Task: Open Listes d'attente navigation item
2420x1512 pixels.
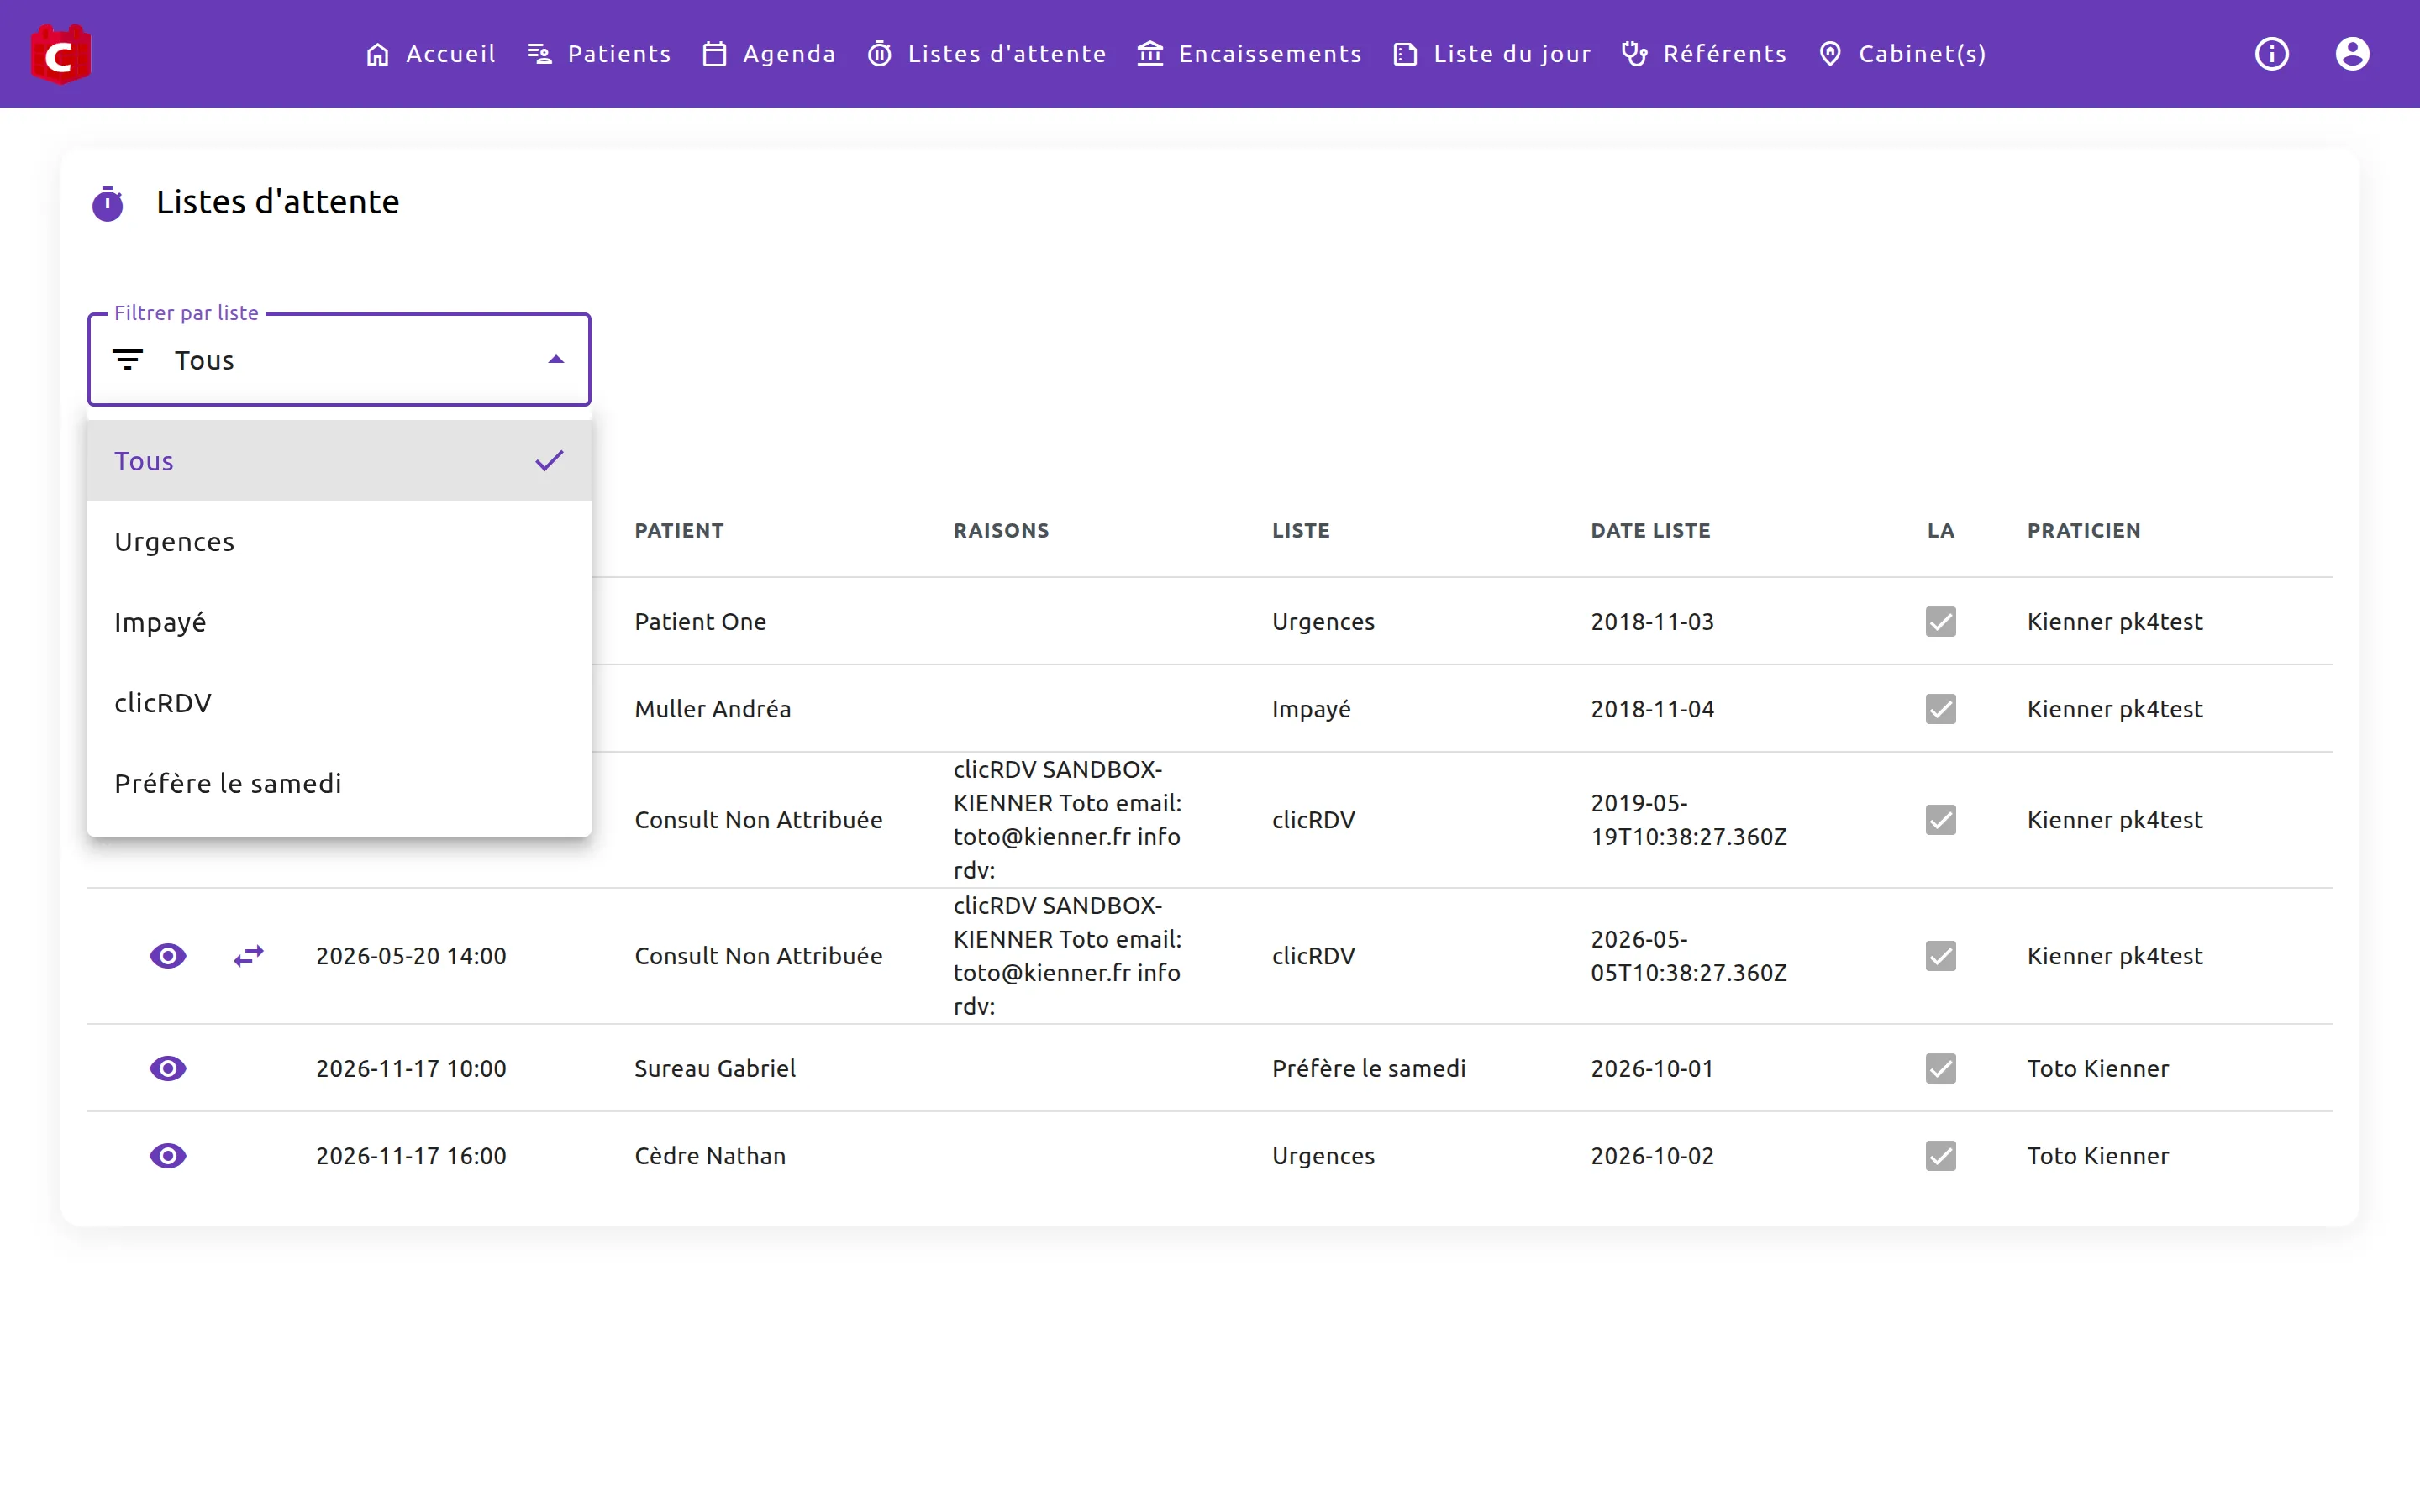Action: pyautogui.click(x=987, y=54)
